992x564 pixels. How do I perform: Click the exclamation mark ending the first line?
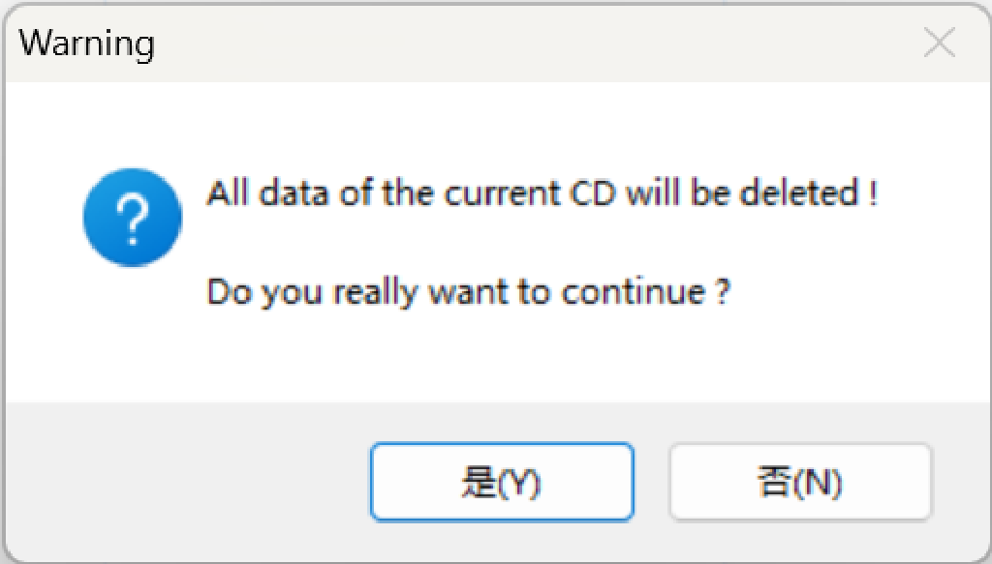(x=872, y=193)
